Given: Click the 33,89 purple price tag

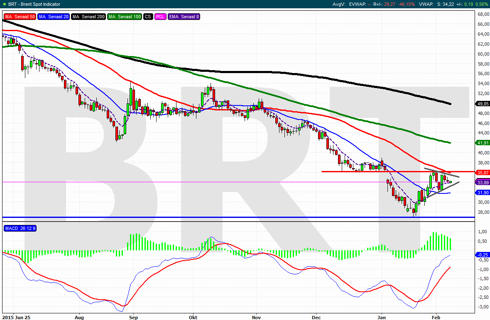Looking at the screenshot, I should [483, 182].
